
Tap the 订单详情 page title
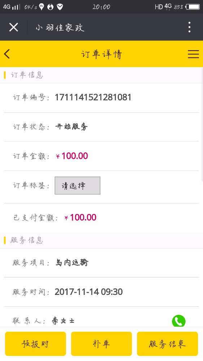[101, 55]
